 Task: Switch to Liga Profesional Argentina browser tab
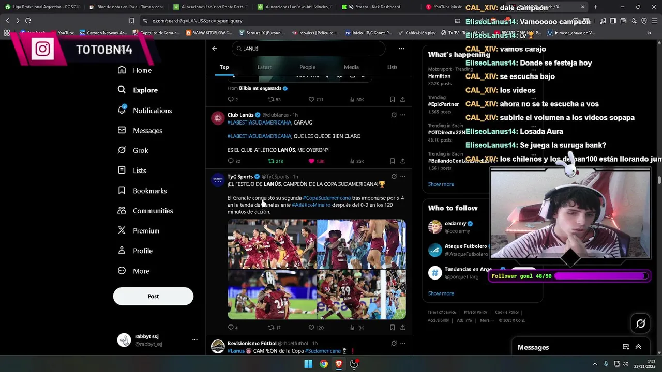click(42, 7)
